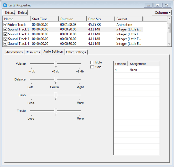Click track list scroll down arrow
Image resolution: width=174 pixels, height=167 pixels.
pyautogui.click(x=169, y=44)
